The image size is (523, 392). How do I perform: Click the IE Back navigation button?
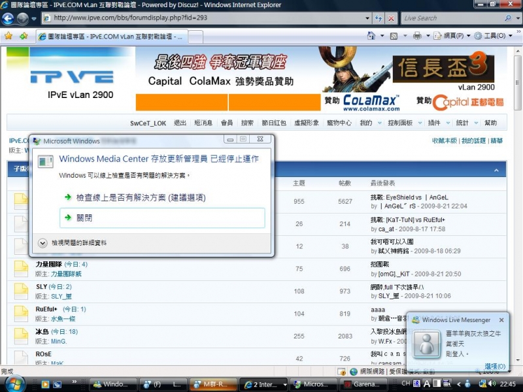(8, 18)
